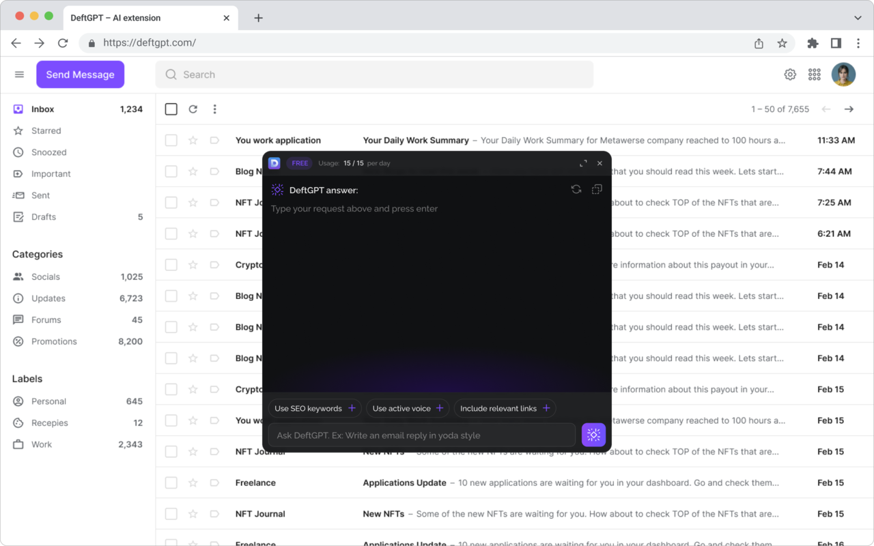This screenshot has height=546, width=874.
Task: Bookmark this page with the star icon
Action: click(783, 43)
